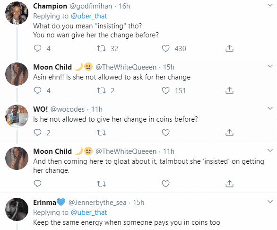This screenshot has width=277, height=230.
Task: Open @uber_that link in Erinma's reply
Action: (89, 212)
